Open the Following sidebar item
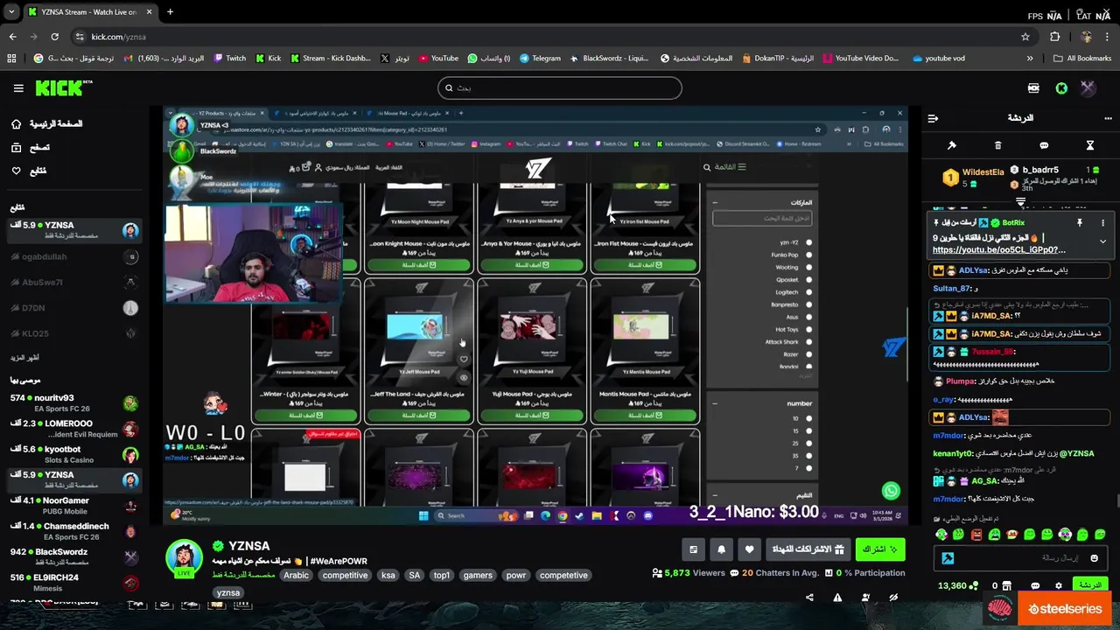The height and width of the screenshot is (630, 1120). [29, 171]
